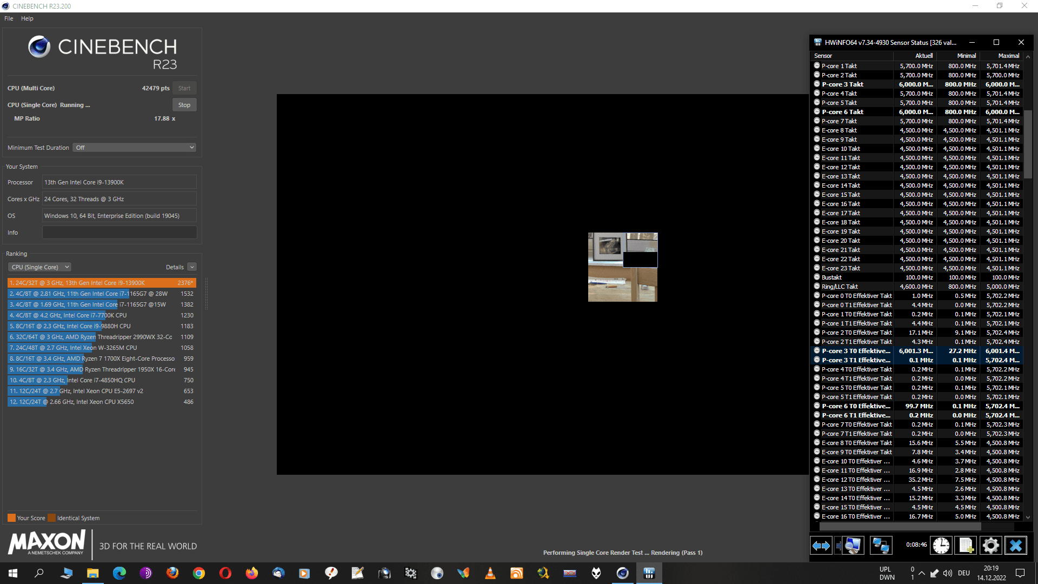Switch to Cinebench taskbar icon
The width and height of the screenshot is (1038, 584).
pos(623,573)
